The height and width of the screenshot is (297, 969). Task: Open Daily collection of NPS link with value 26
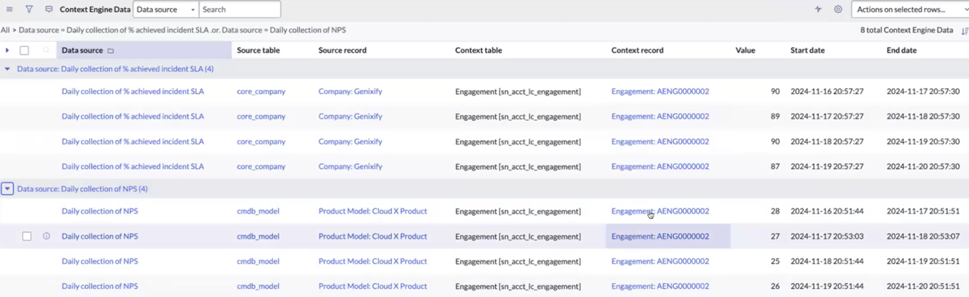99,286
